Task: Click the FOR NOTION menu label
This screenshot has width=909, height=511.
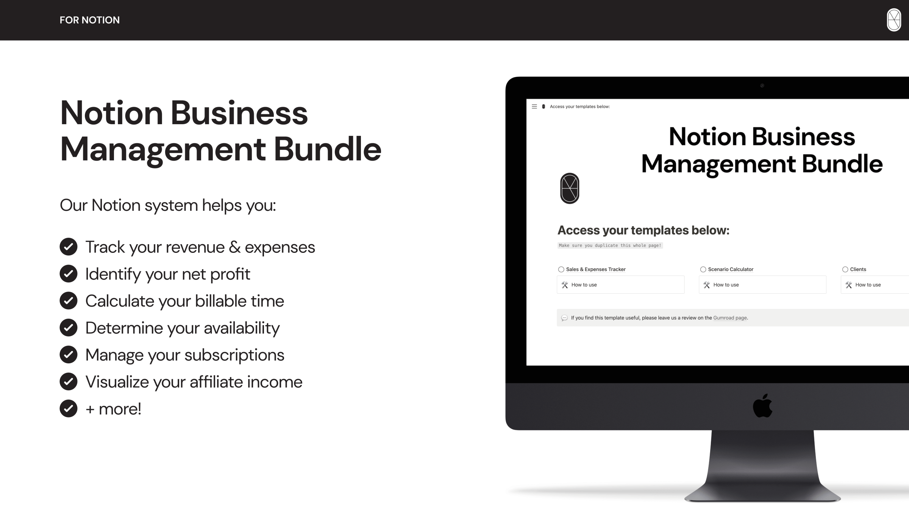Action: [x=89, y=20]
